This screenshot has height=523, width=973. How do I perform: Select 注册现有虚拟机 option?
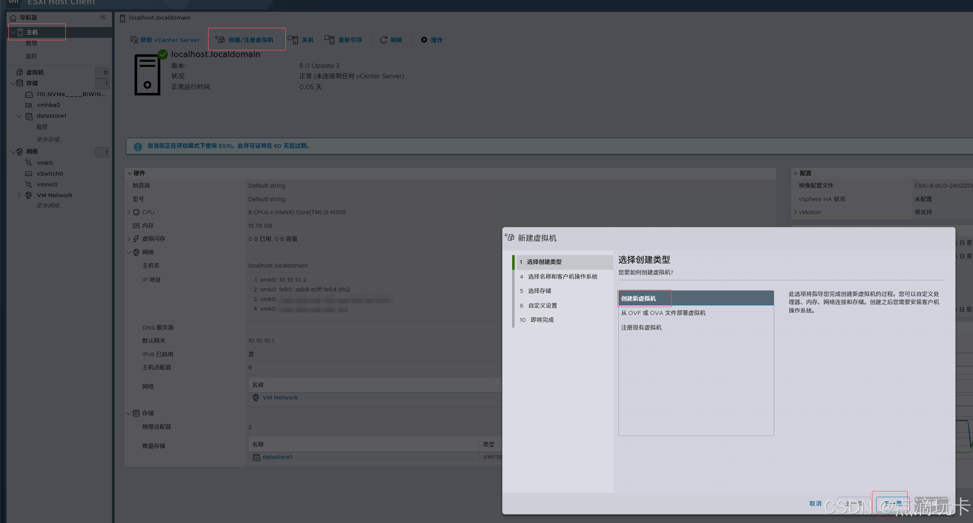click(x=641, y=327)
